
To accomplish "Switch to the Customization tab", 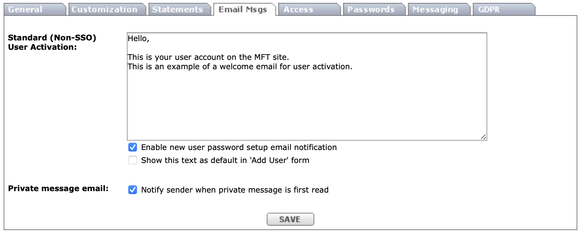I will (104, 10).
